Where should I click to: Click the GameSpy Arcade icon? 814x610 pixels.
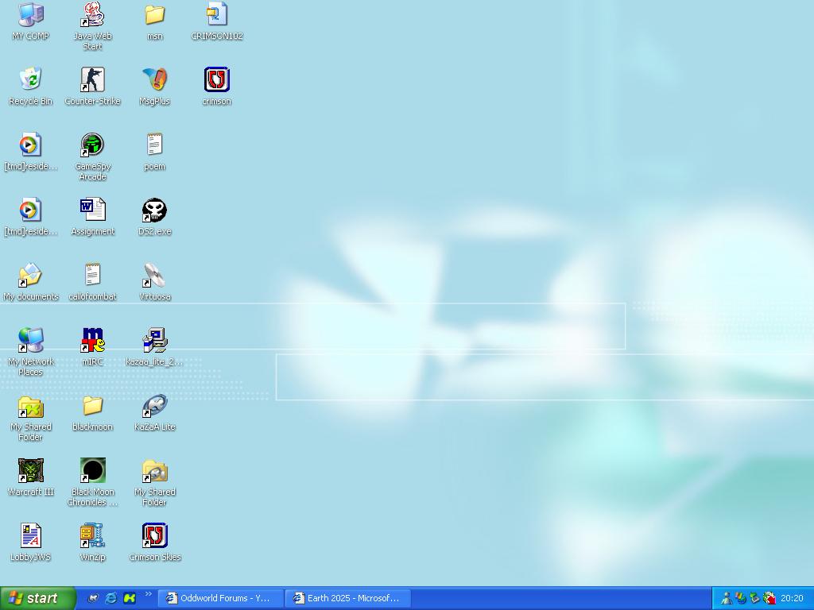92,145
